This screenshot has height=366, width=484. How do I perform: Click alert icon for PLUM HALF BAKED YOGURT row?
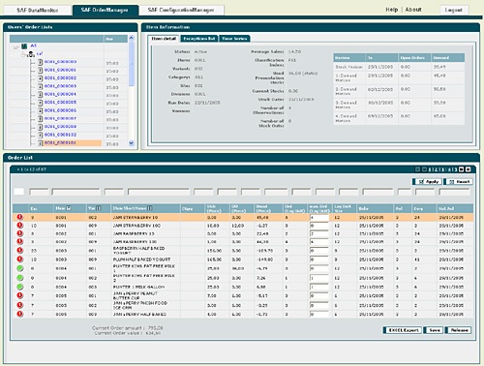pos(20,259)
